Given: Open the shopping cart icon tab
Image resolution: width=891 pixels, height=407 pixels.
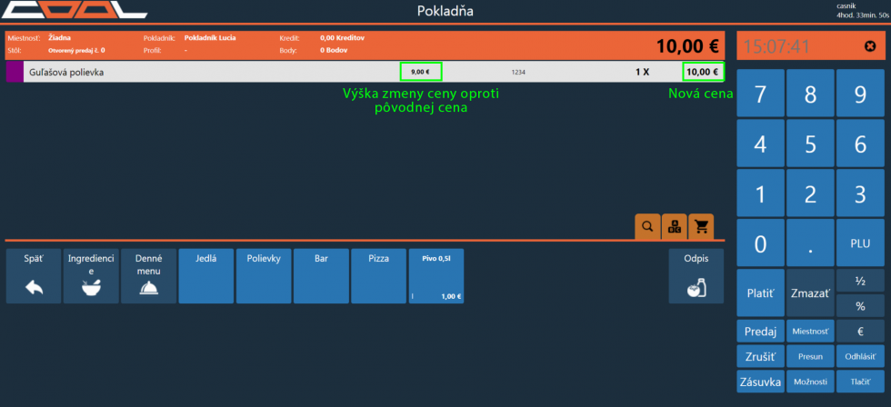Looking at the screenshot, I should pos(701,226).
